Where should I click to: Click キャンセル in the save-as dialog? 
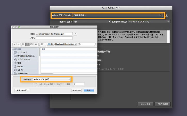(x=76, y=90)
